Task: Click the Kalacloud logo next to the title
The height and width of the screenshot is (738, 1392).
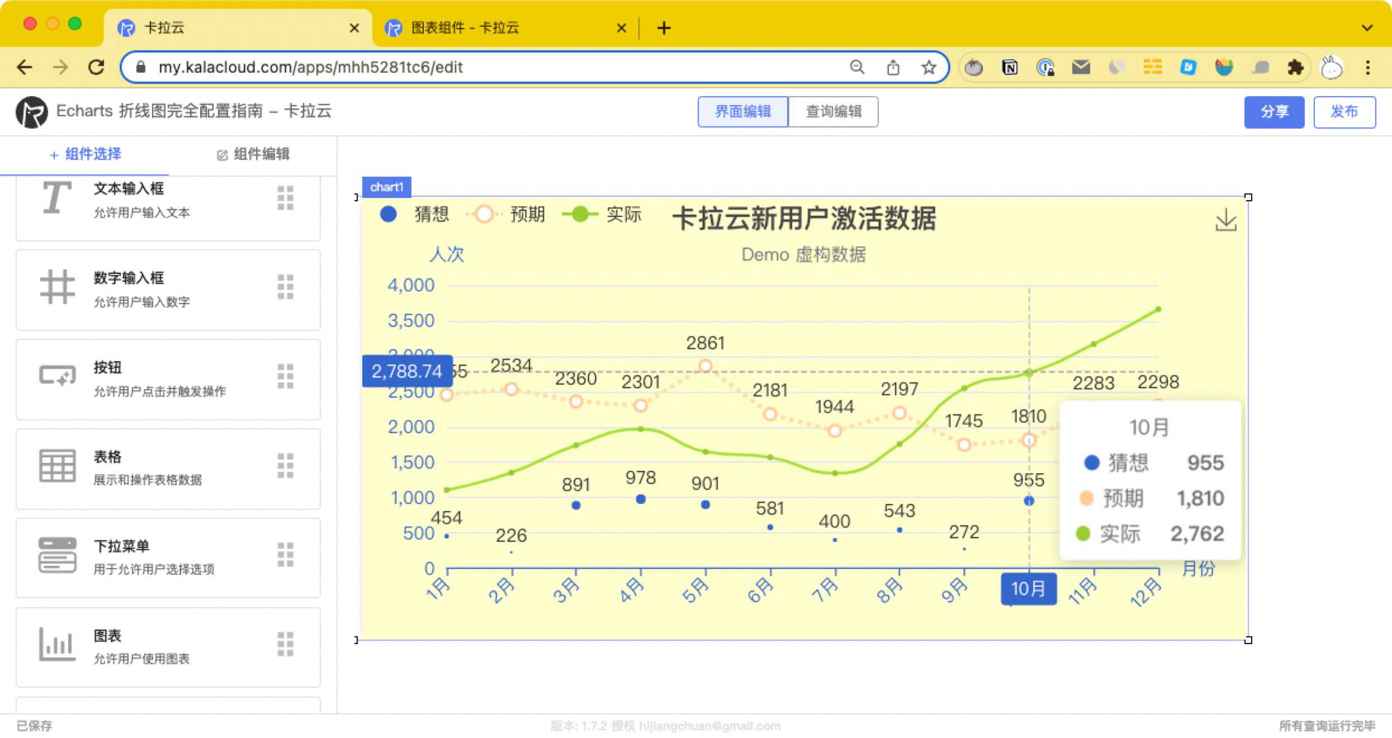Action: (31, 111)
